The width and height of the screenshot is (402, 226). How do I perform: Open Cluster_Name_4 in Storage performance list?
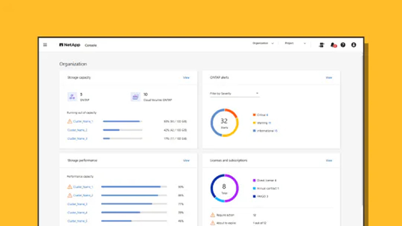tap(77, 212)
